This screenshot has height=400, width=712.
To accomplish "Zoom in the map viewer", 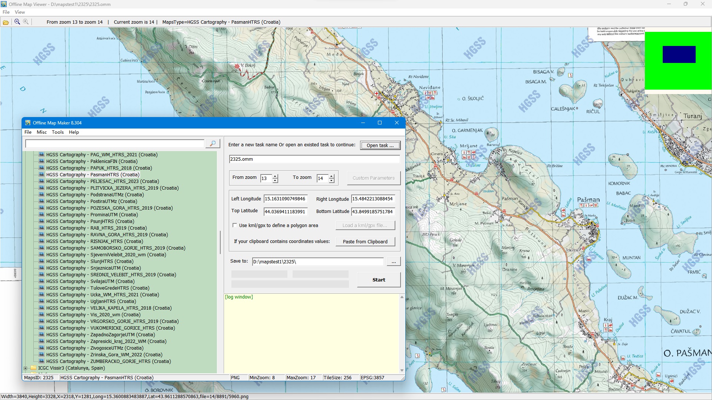I will (x=26, y=22).
